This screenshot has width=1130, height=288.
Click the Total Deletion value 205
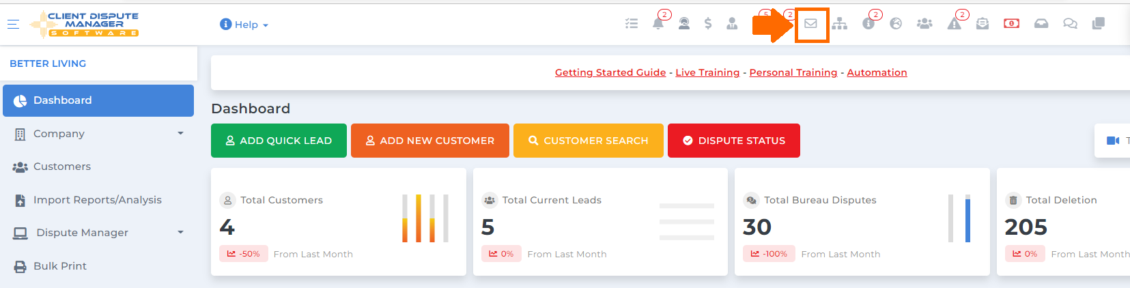tap(1026, 227)
